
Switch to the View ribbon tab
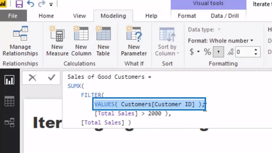coord(80,16)
